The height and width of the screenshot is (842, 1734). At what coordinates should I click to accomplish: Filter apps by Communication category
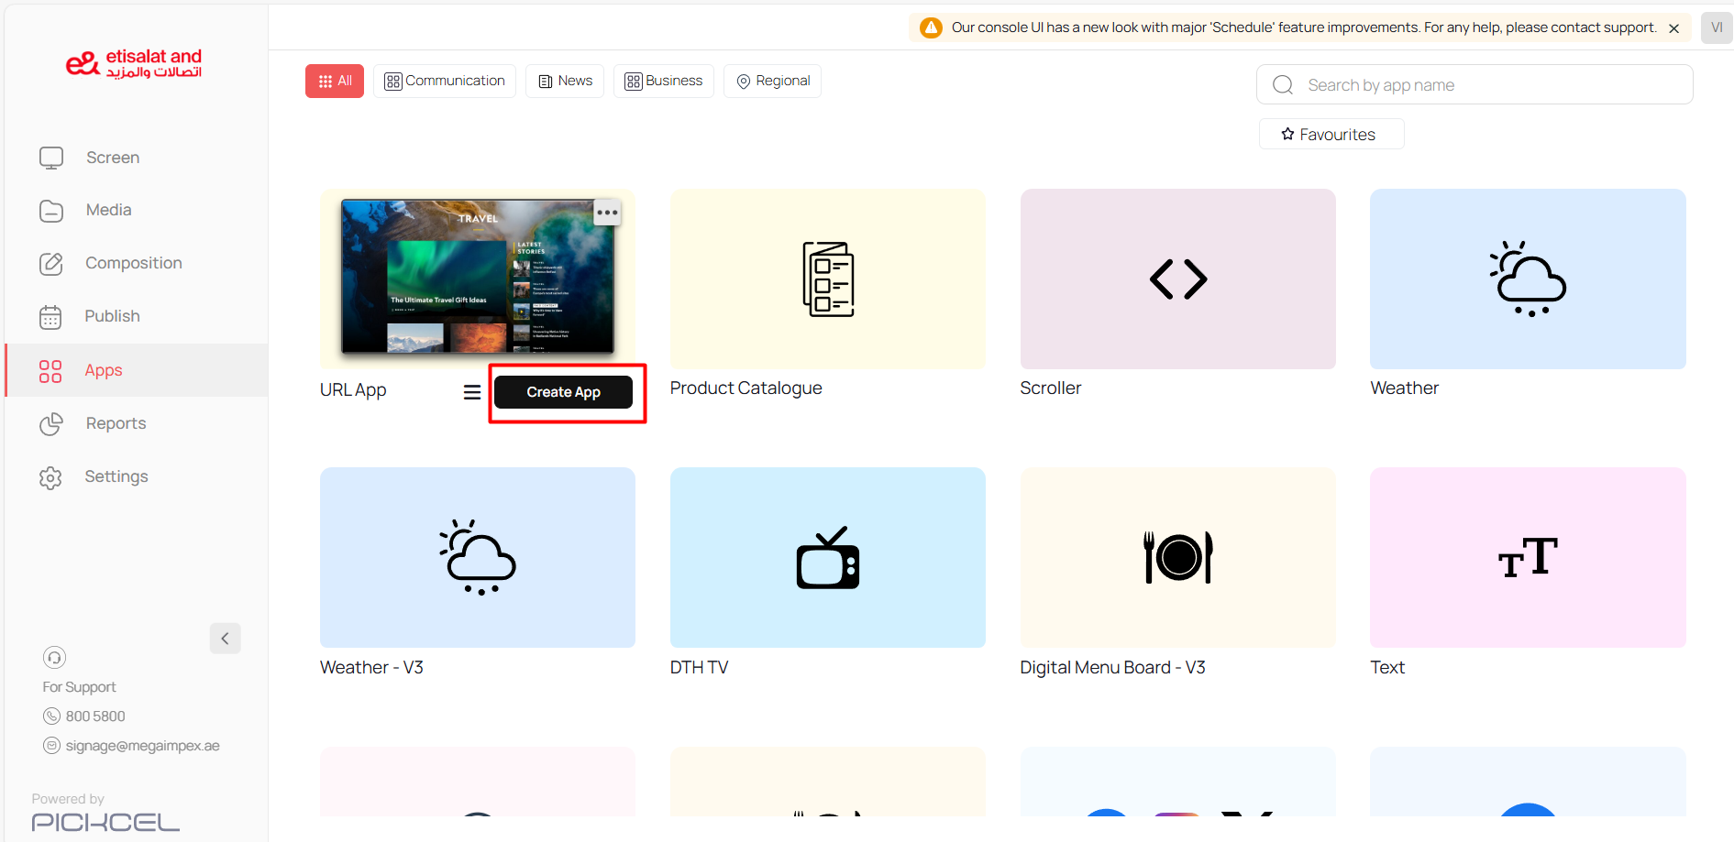tap(445, 81)
